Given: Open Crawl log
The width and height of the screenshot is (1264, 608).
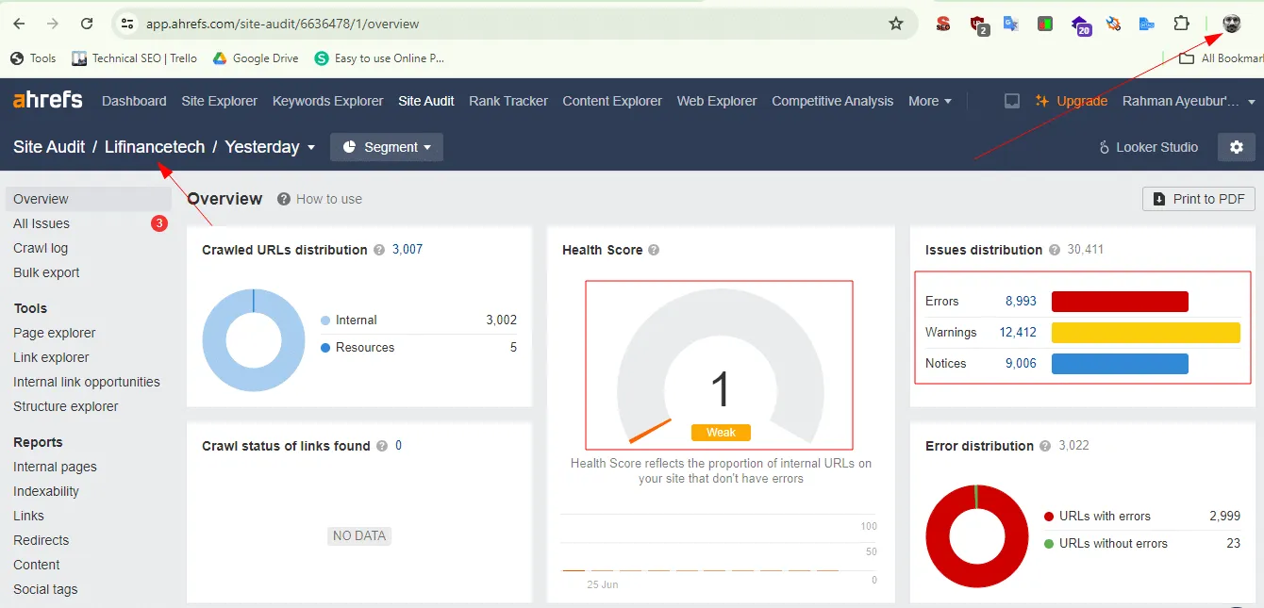Looking at the screenshot, I should tap(41, 248).
